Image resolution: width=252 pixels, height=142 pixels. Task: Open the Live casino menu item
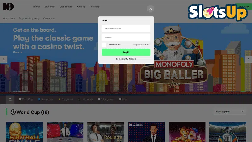tap(66, 7)
